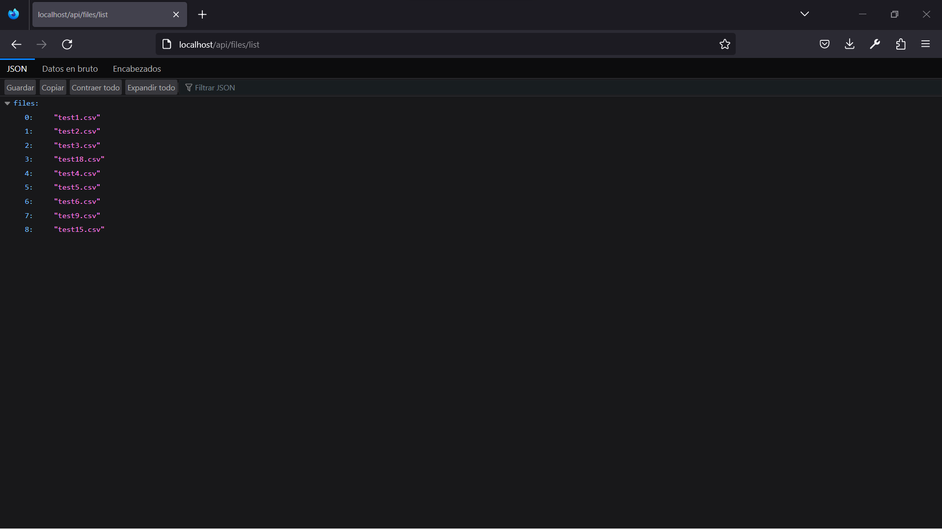This screenshot has height=529, width=942.
Task: Click the Copiar button
Action: pyautogui.click(x=53, y=87)
